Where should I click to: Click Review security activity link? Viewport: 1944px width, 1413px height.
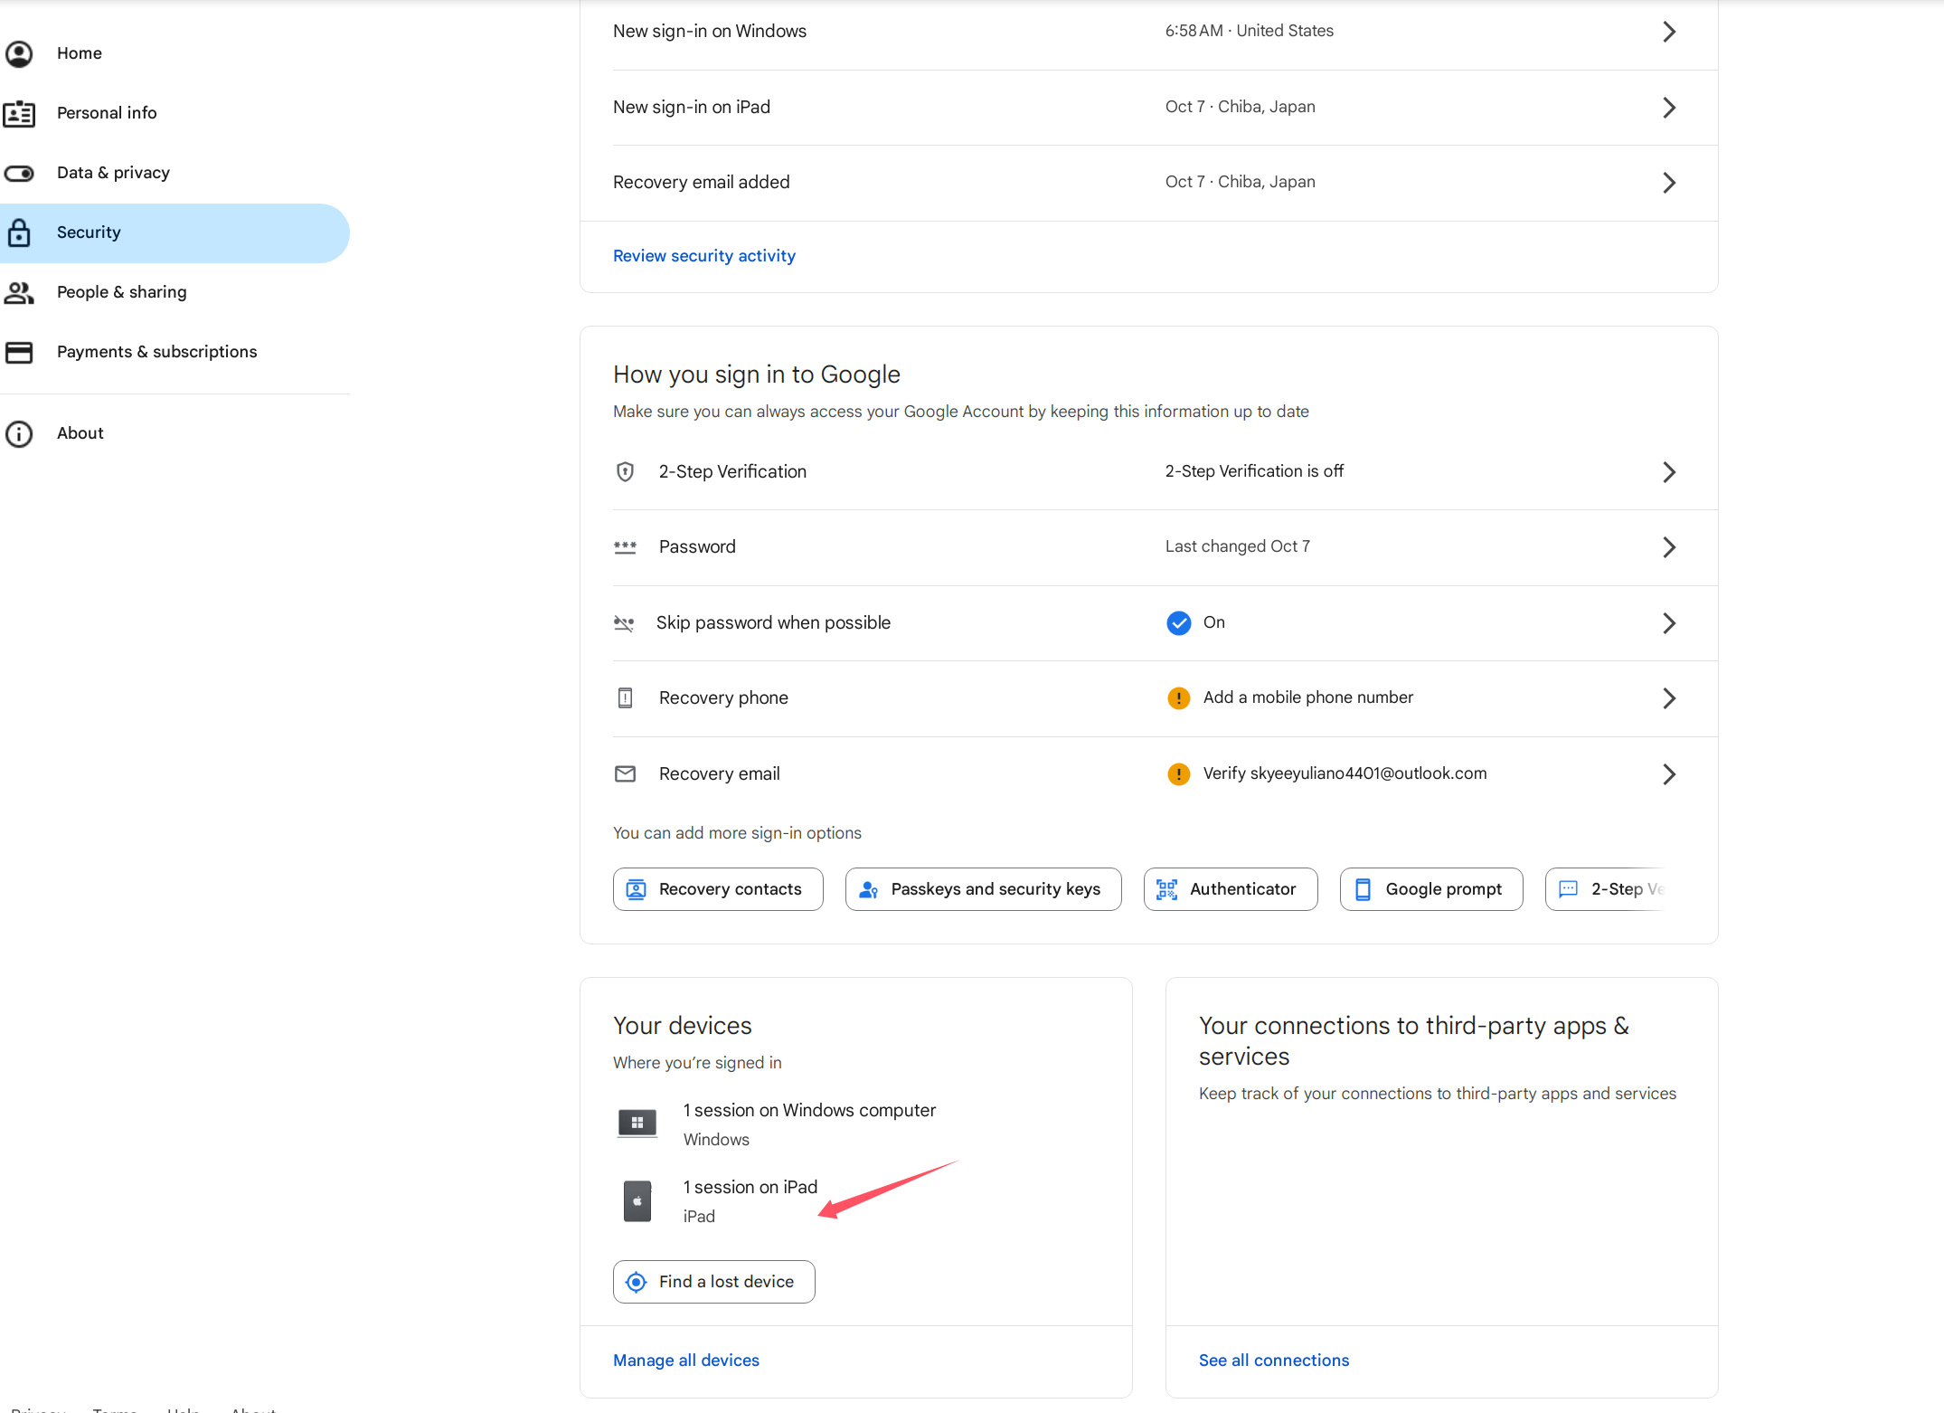tap(703, 256)
